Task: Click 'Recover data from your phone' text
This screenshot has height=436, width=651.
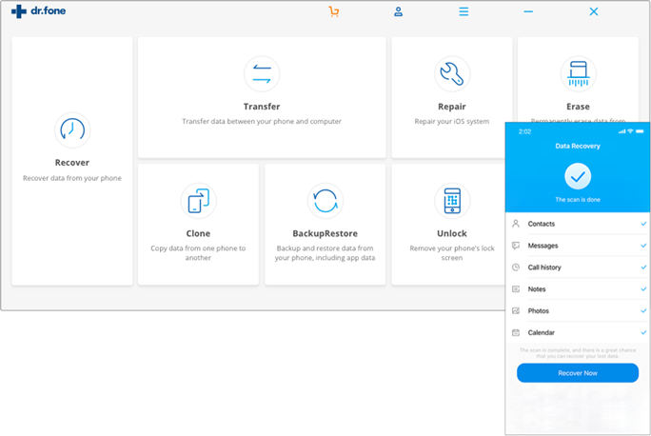Action: 72,178
